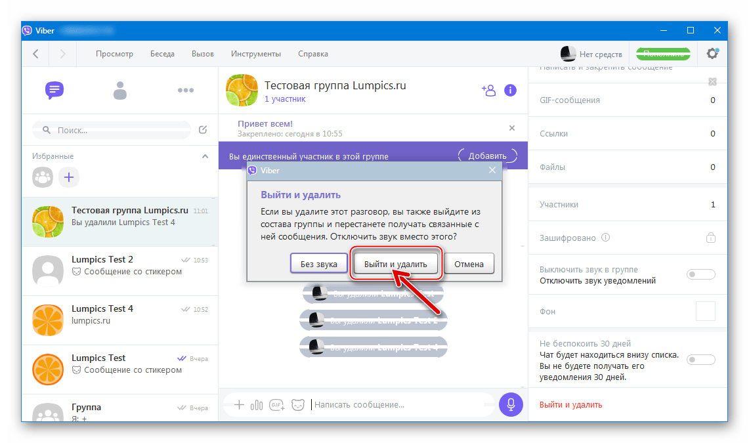Open the More options three-dots tab
The width and height of the screenshot is (749, 443).
pos(185,90)
